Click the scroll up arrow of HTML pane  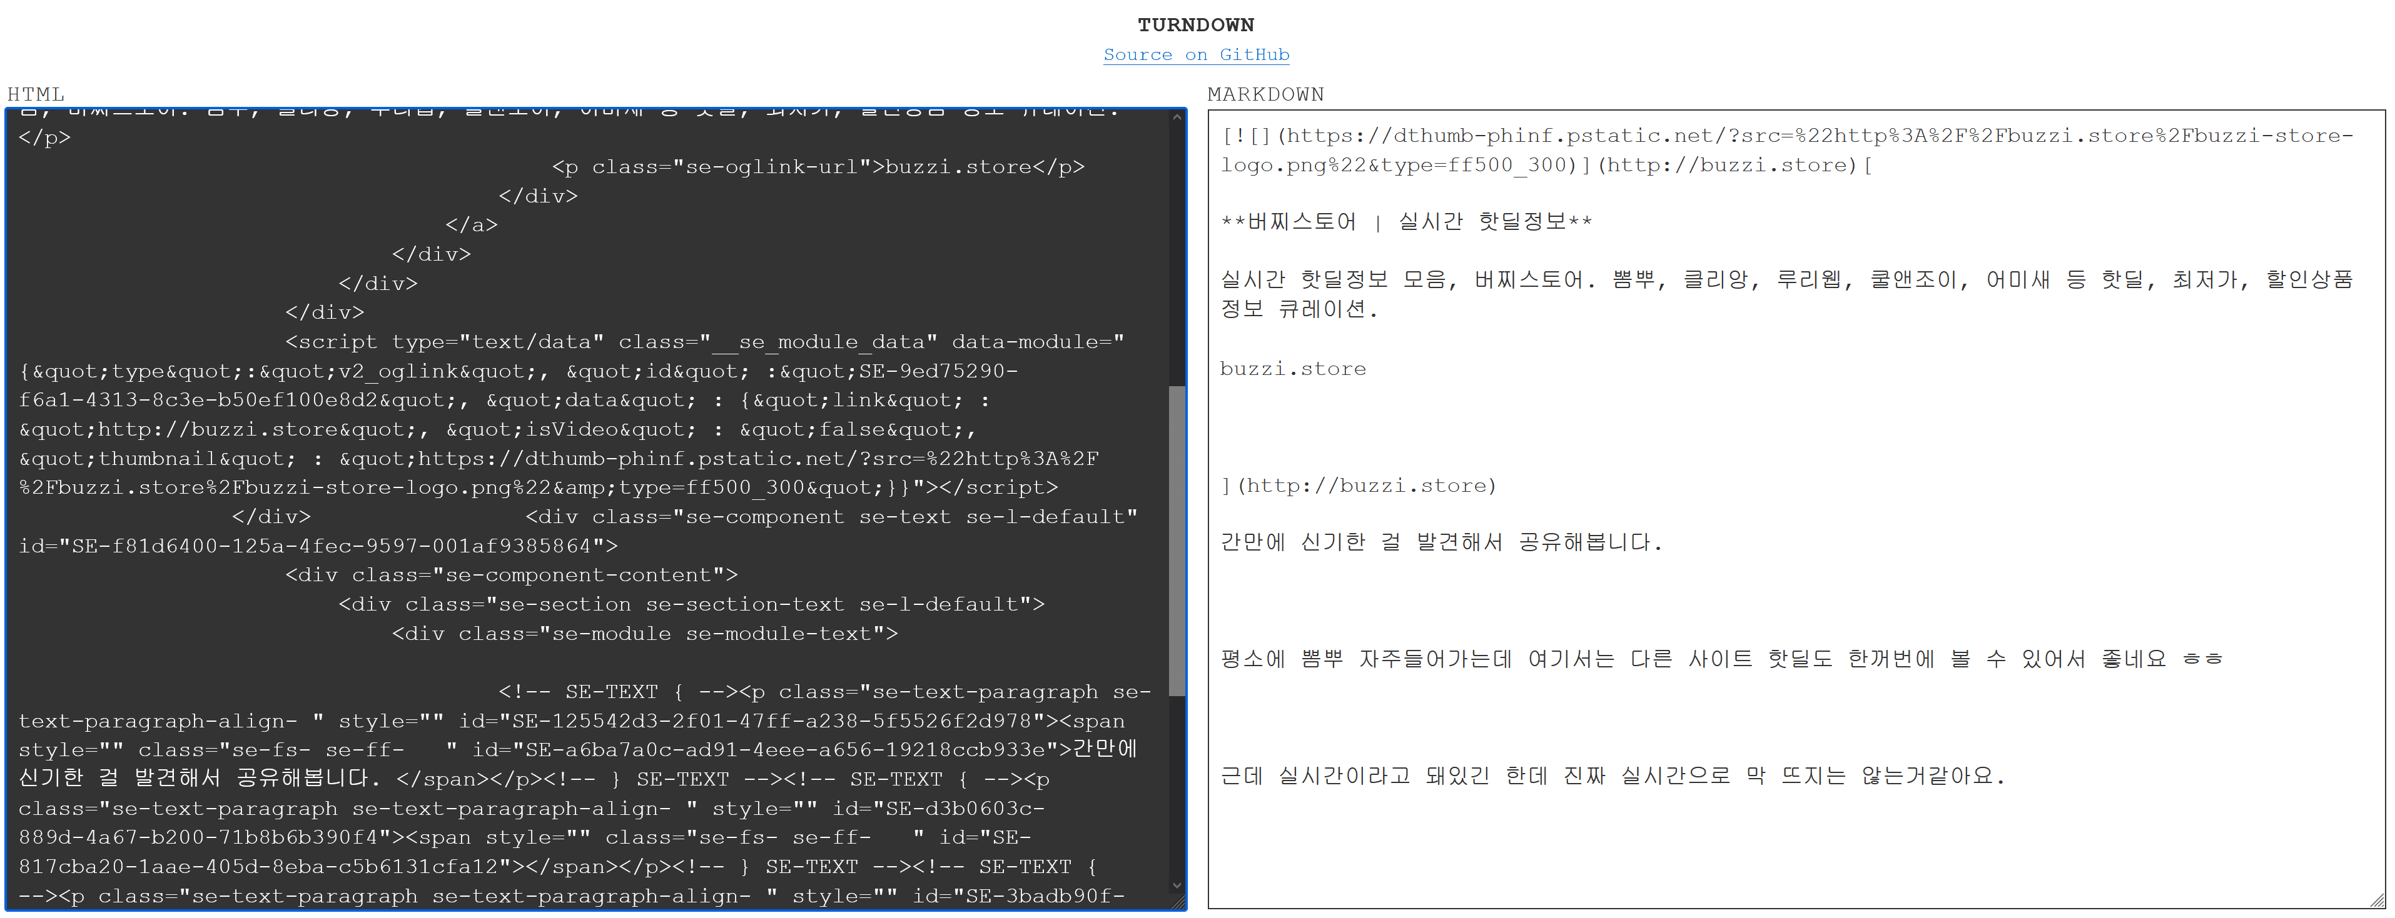click(x=1176, y=118)
